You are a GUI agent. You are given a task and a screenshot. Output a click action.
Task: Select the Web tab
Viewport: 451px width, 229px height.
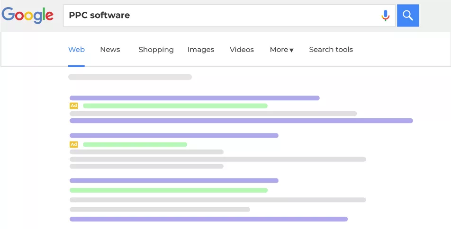point(76,50)
